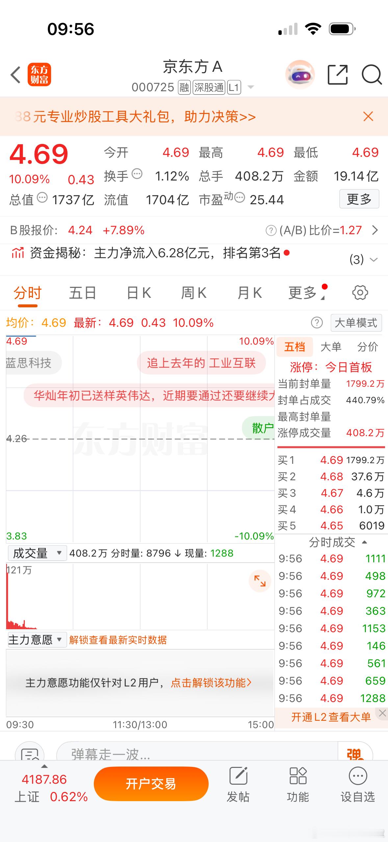Tap 点击解锁该功能 link

coord(211,683)
